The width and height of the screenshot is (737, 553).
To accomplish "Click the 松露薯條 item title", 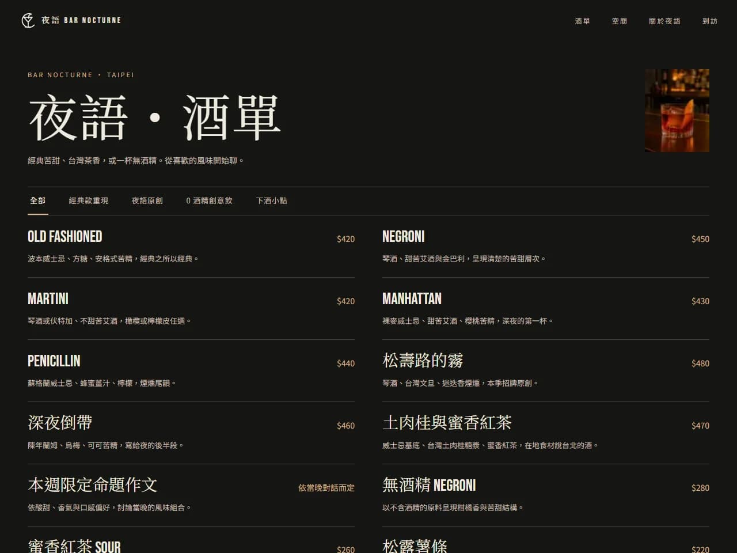I will (x=415, y=547).
